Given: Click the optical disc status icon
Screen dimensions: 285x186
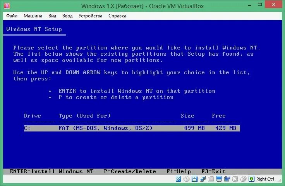Looking at the screenshot, I should (x=186, y=179).
